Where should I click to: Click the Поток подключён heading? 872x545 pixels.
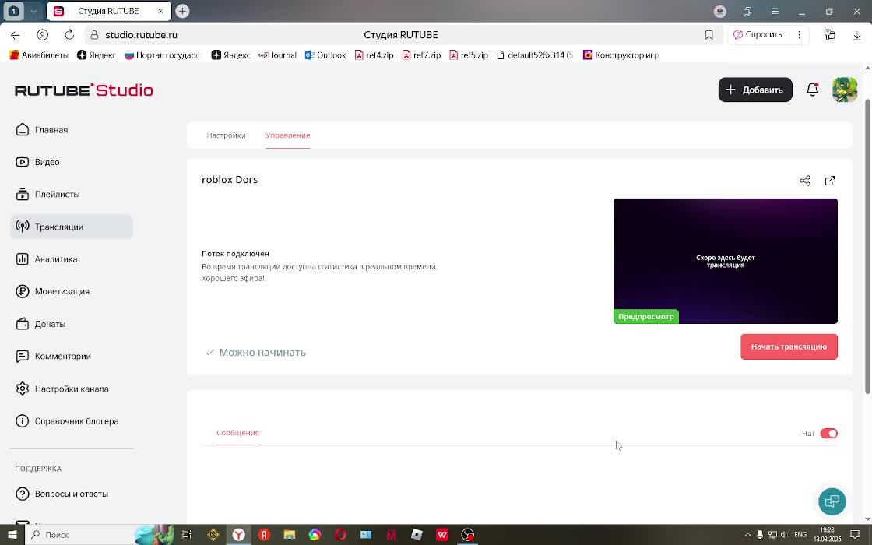coord(235,254)
